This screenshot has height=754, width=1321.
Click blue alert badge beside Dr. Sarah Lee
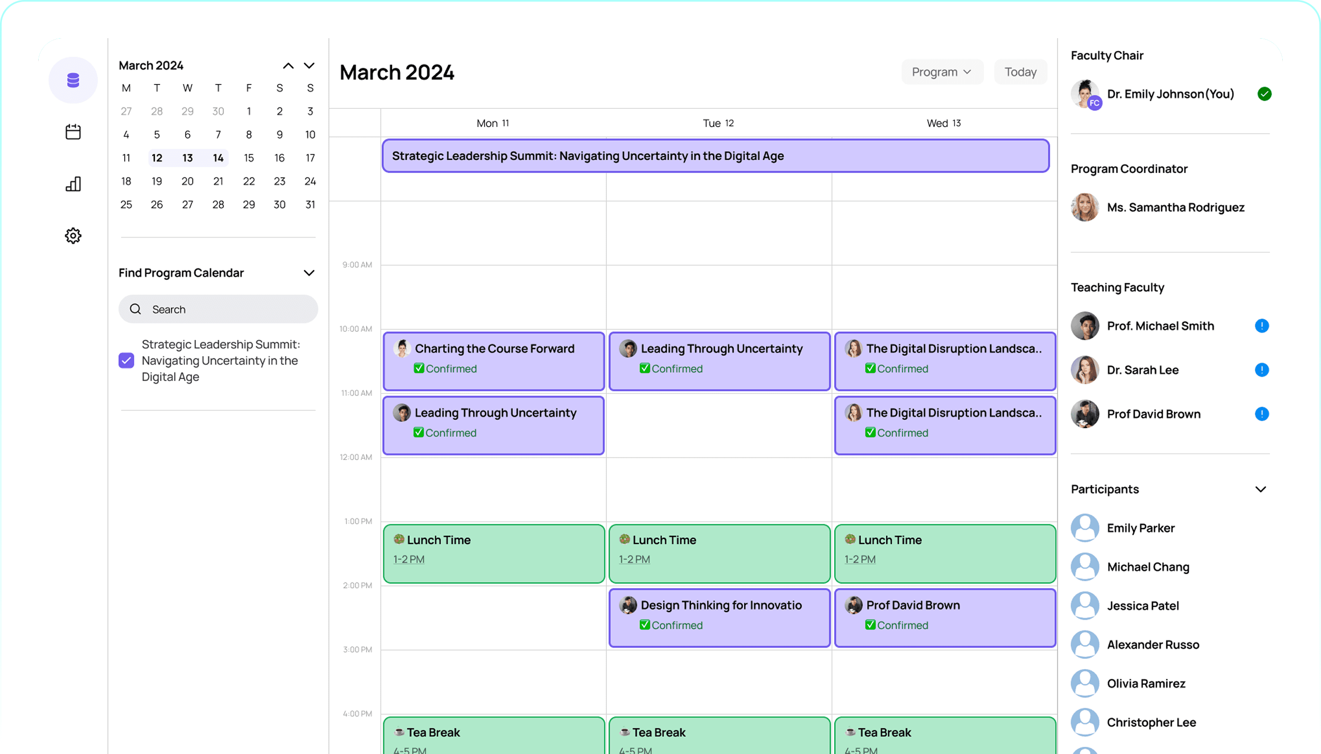point(1262,370)
